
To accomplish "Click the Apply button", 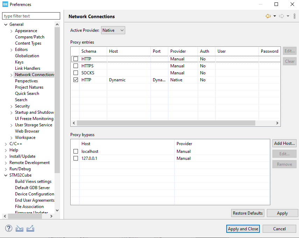I will tap(282, 213).
